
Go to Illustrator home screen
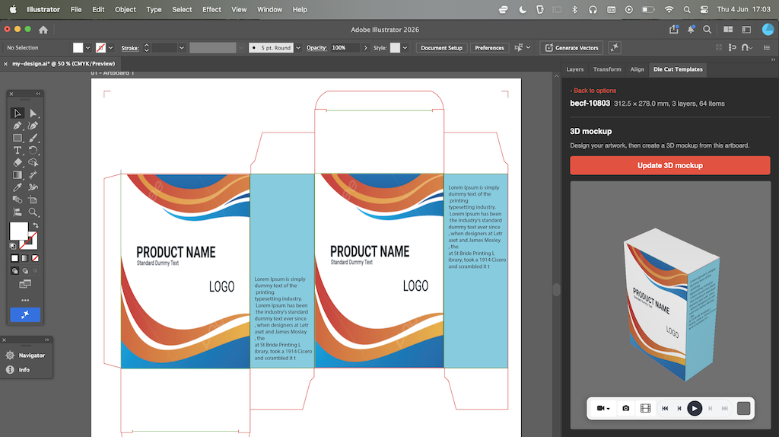(43, 30)
